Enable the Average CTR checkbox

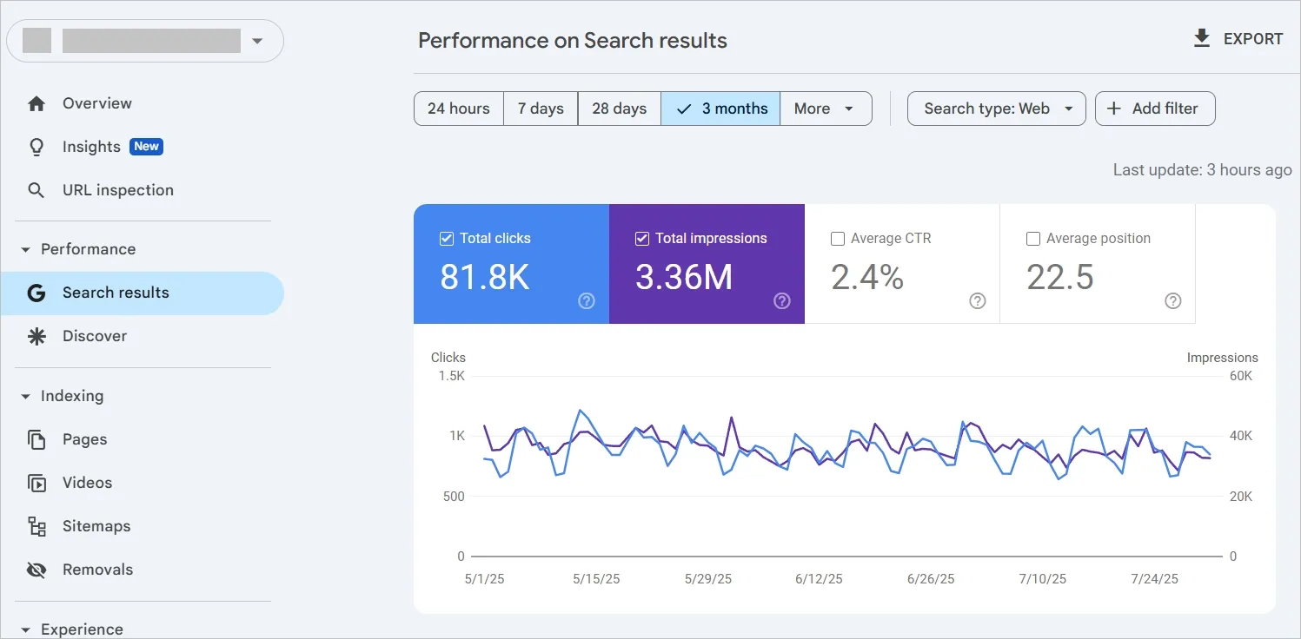coord(838,239)
